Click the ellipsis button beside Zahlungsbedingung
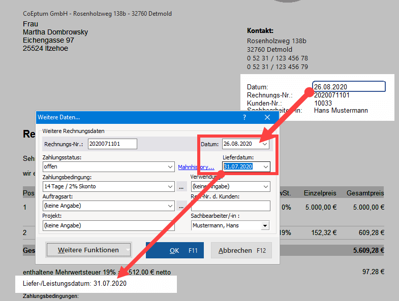This screenshot has width=399, height=301. pos(182,186)
